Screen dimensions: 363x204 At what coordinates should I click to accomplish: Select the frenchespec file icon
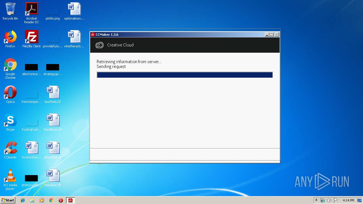[x=31, y=95]
